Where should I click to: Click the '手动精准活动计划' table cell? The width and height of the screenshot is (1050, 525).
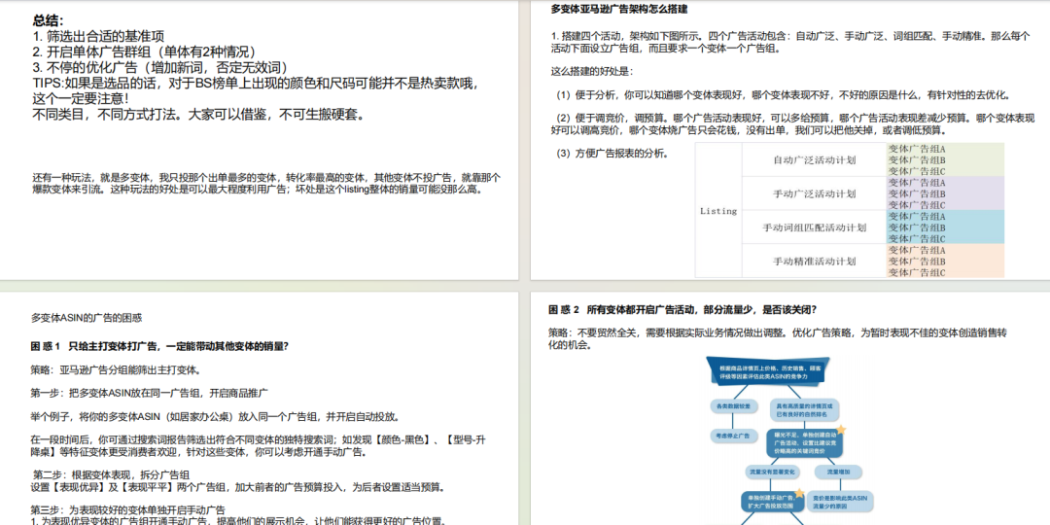pyautogui.click(x=815, y=262)
